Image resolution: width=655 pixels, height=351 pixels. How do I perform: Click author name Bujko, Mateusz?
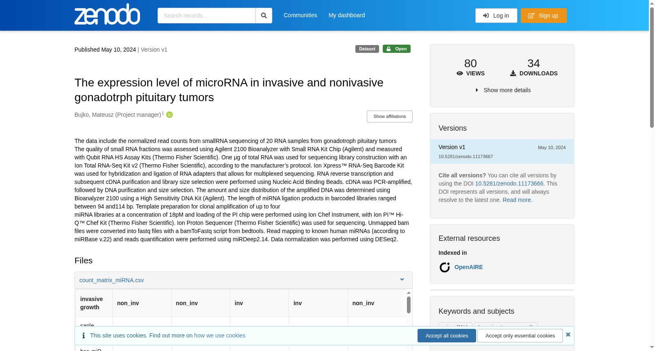[x=118, y=115]
